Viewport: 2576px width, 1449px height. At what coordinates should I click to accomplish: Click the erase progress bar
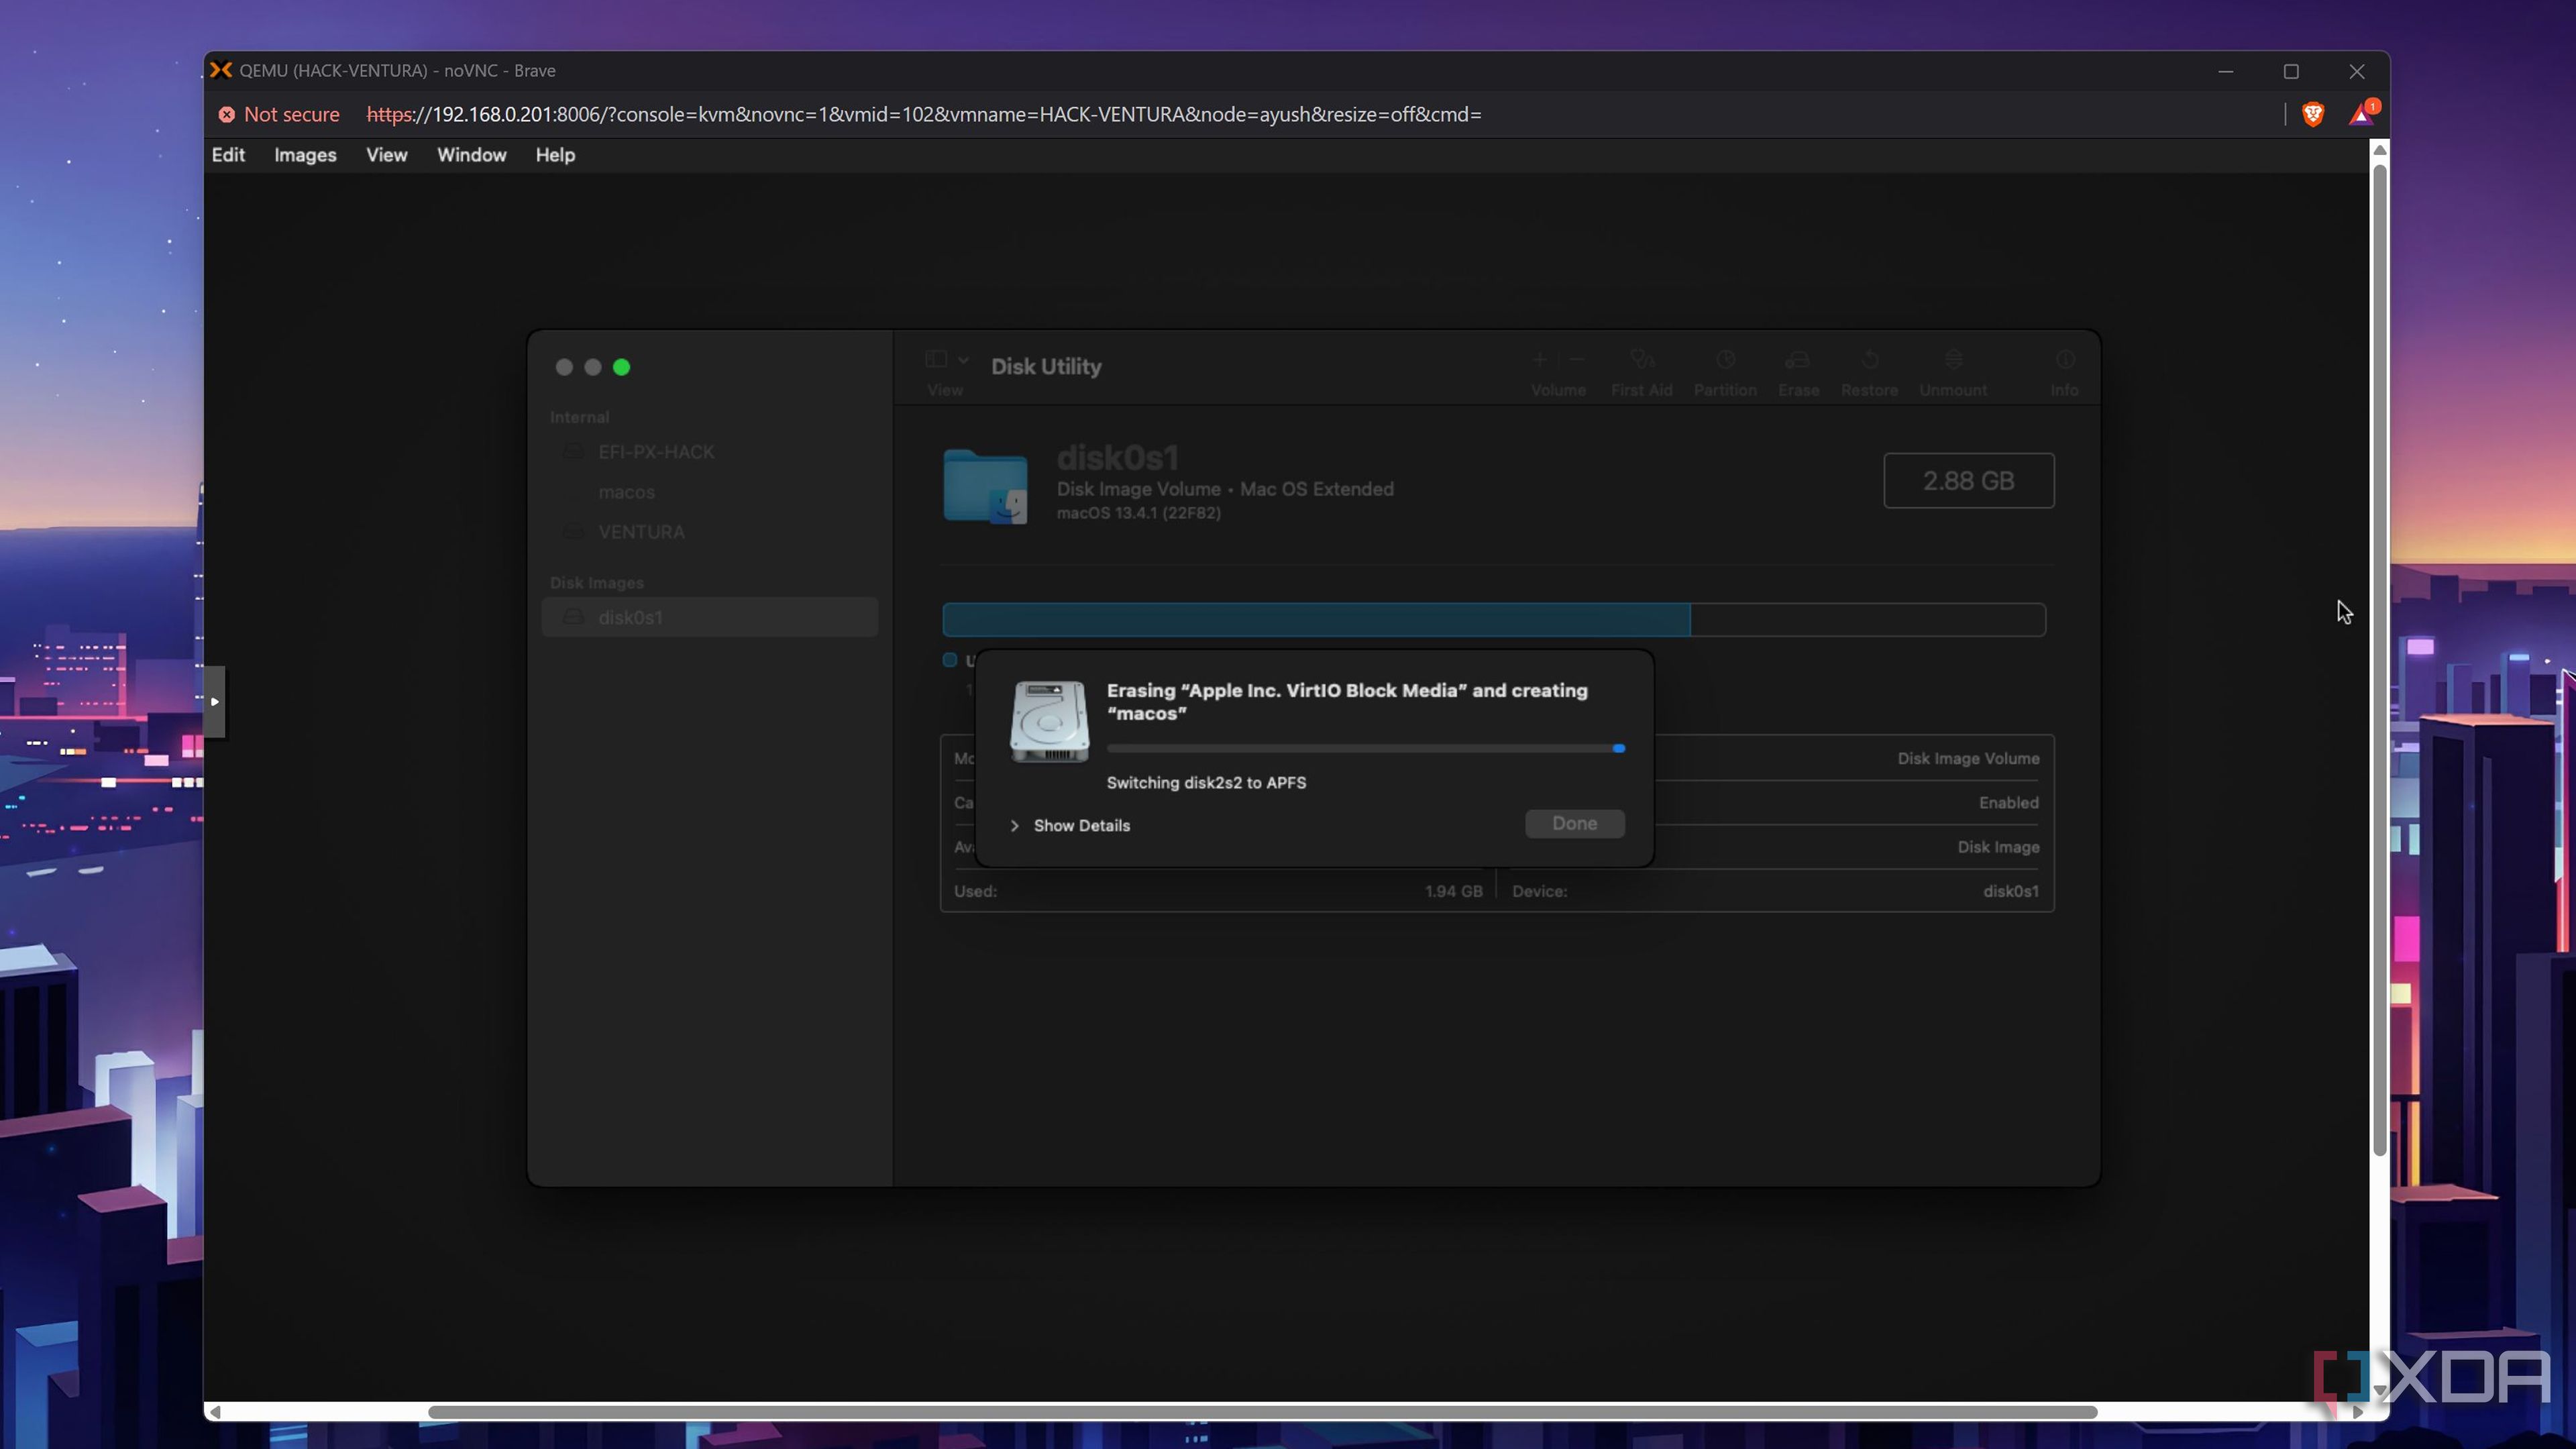point(1366,749)
